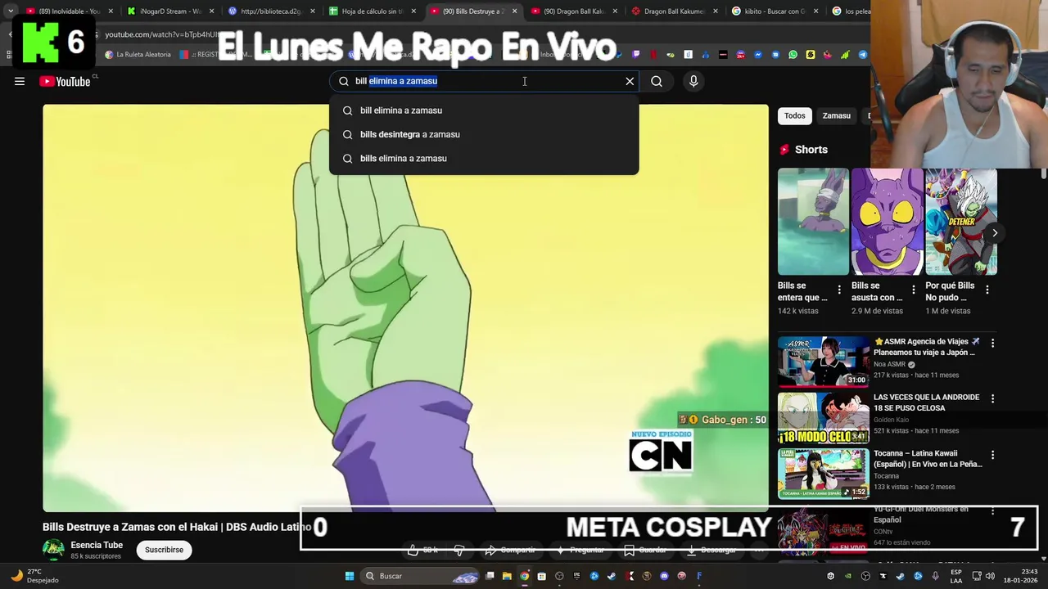Click the Windows taskbar "Buscar" search box
The width and height of the screenshot is (1048, 589).
tap(422, 576)
